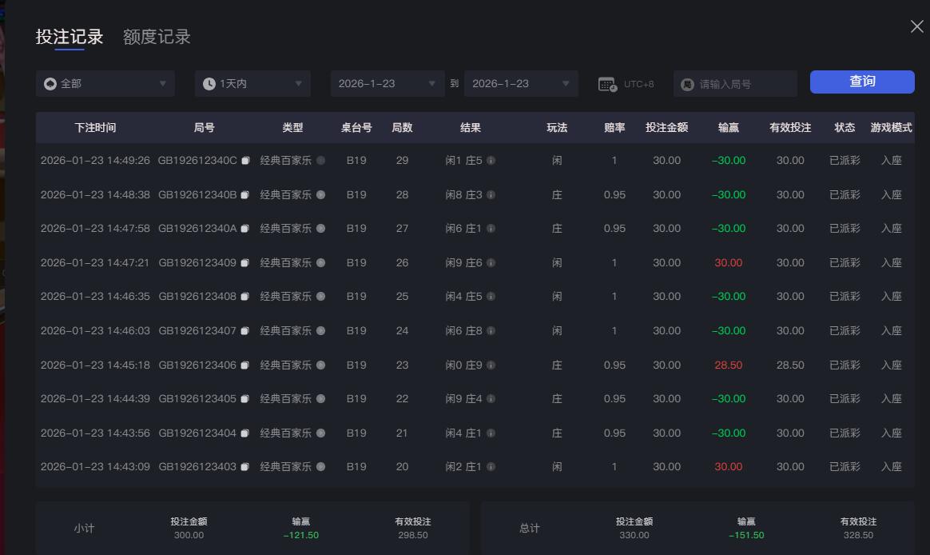The width and height of the screenshot is (930, 555).
Task: Open the end date selector
Action: [521, 83]
